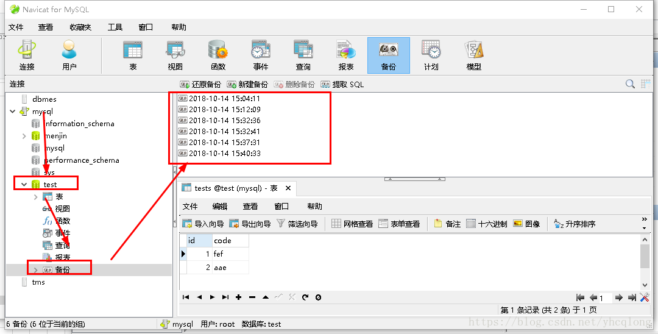Image resolution: width=658 pixels, height=334 pixels.
Task: Close the tests @test tab
Action: pos(288,188)
